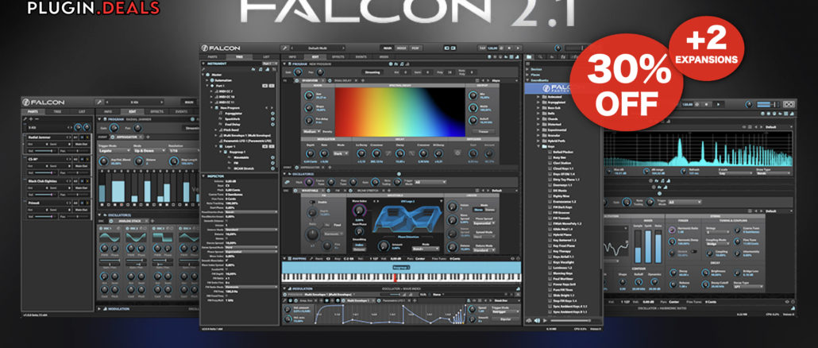The image size is (818, 348).
Task: Open the Medium density dropdown in SparkVerb
Action: pyautogui.click(x=312, y=132)
